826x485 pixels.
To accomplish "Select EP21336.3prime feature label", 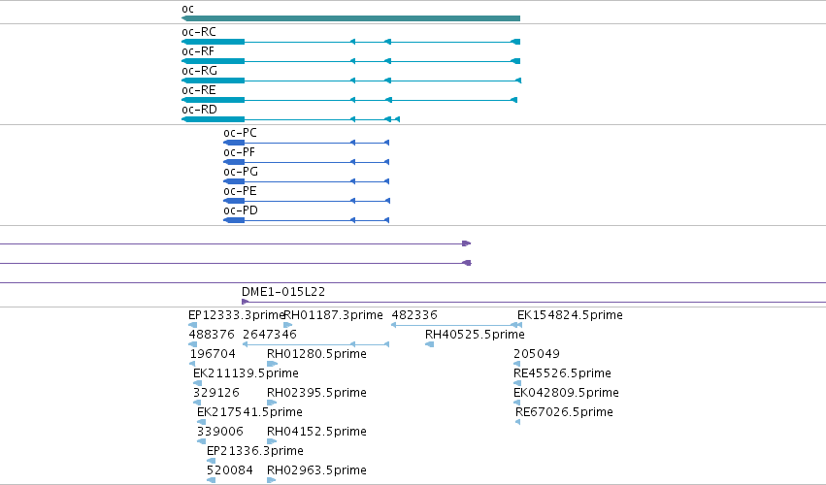I will (255, 451).
